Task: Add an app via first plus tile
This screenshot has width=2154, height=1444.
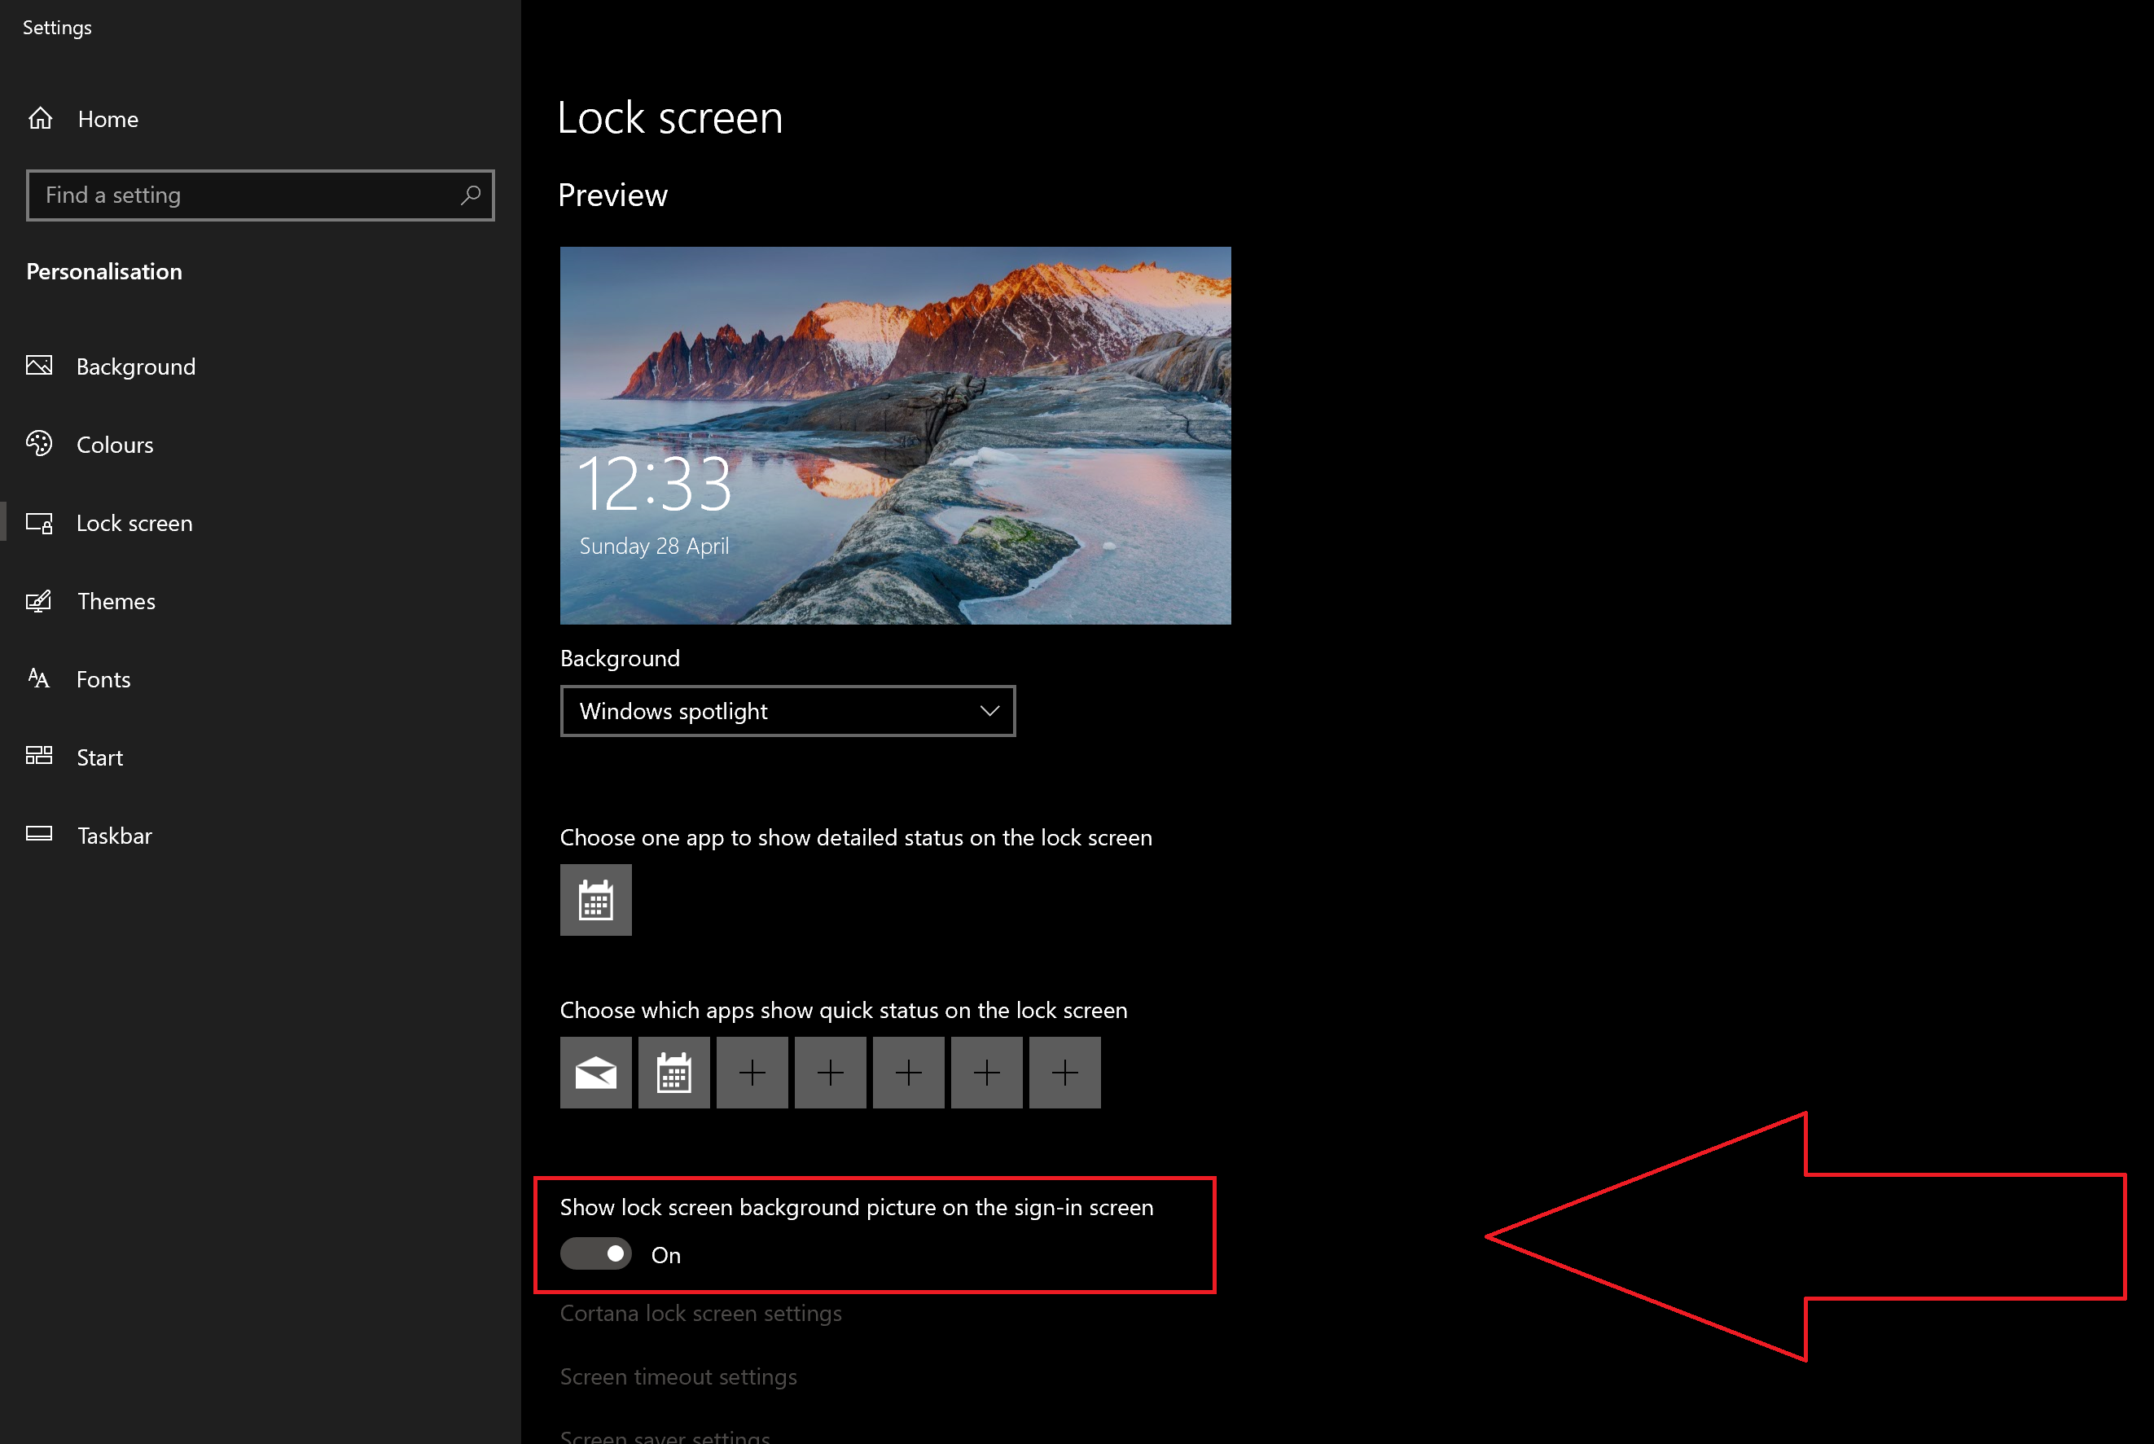Action: point(752,1073)
